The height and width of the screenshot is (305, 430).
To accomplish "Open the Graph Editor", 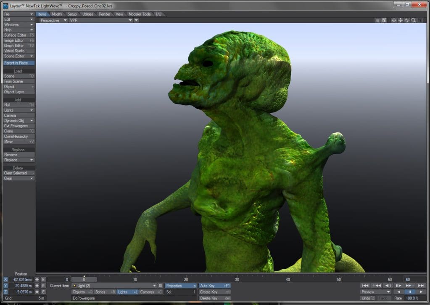I will point(18,45).
